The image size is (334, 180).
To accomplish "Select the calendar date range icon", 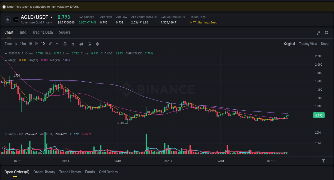I will click(x=65, y=44).
